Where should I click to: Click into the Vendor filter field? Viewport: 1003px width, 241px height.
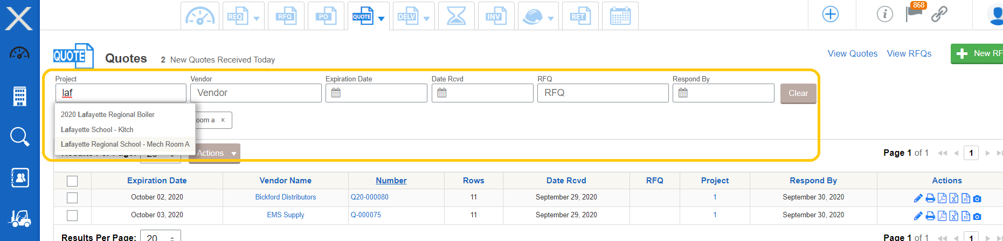click(x=256, y=93)
